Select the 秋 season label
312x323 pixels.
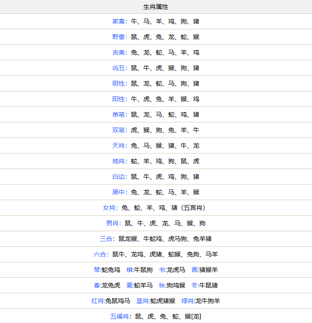pos(162,285)
